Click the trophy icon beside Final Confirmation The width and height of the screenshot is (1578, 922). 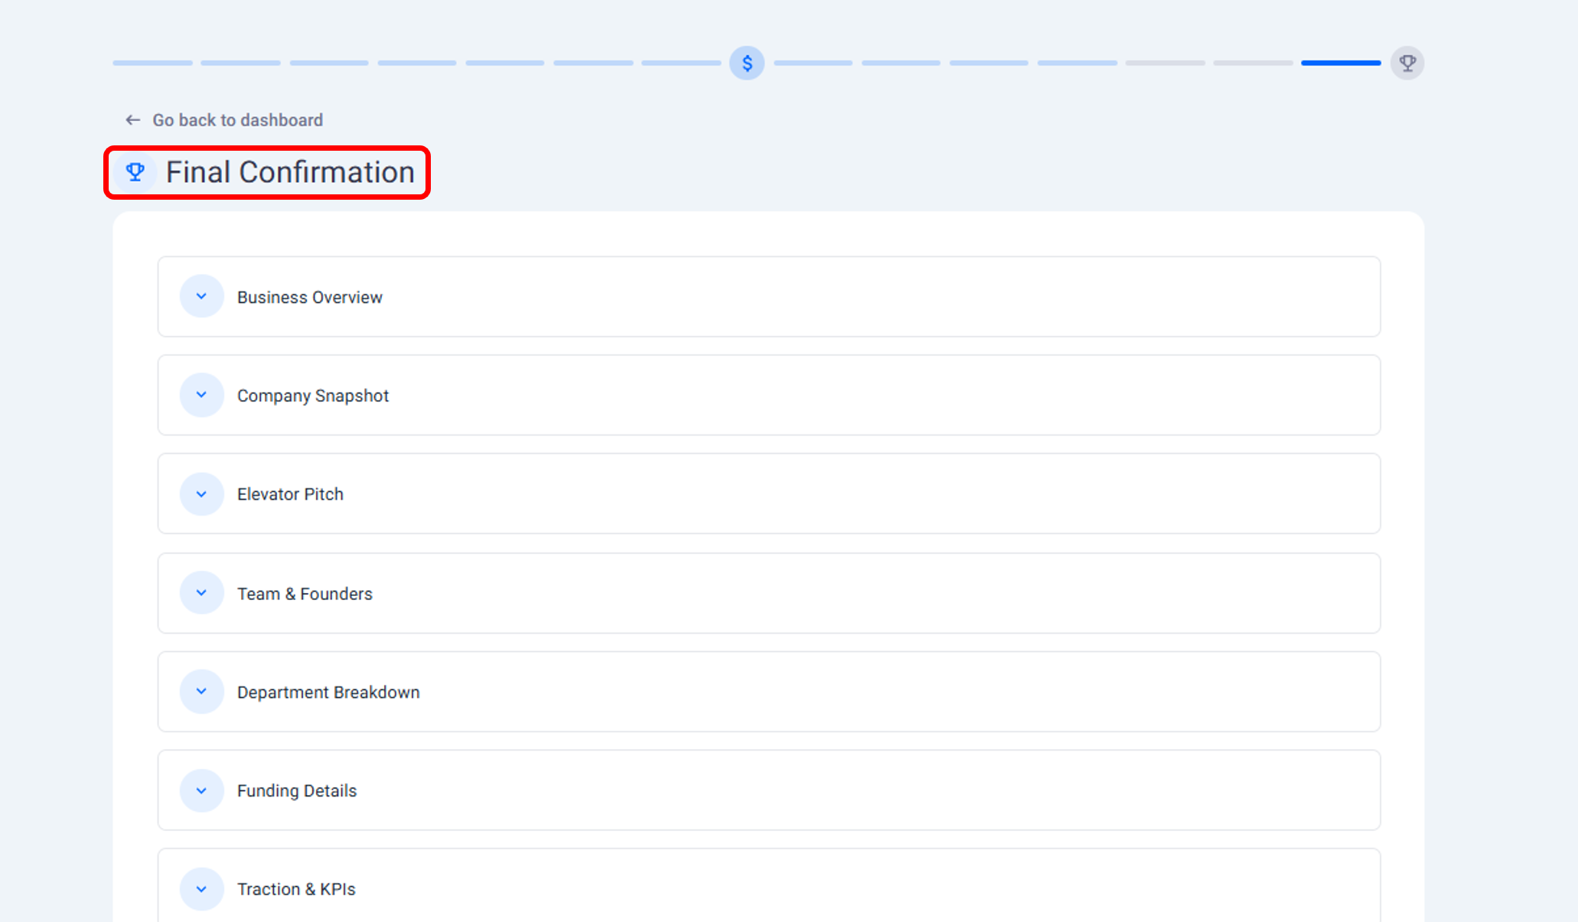pos(135,172)
